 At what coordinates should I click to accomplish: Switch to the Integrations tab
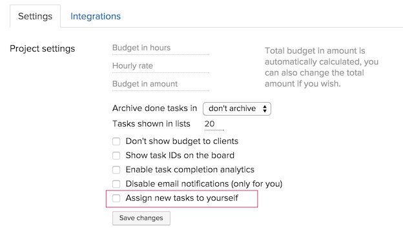pyautogui.click(x=96, y=16)
